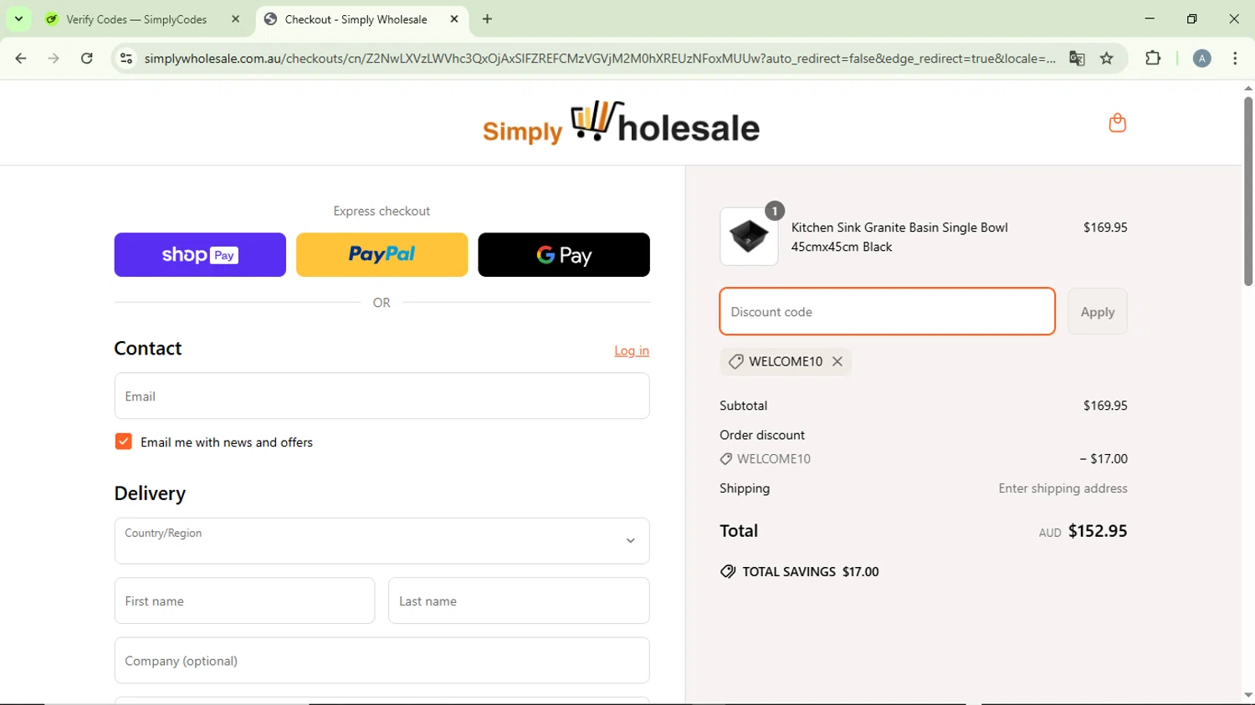Click the $152.95 total amount
This screenshot has height=705, width=1255.
click(1098, 531)
